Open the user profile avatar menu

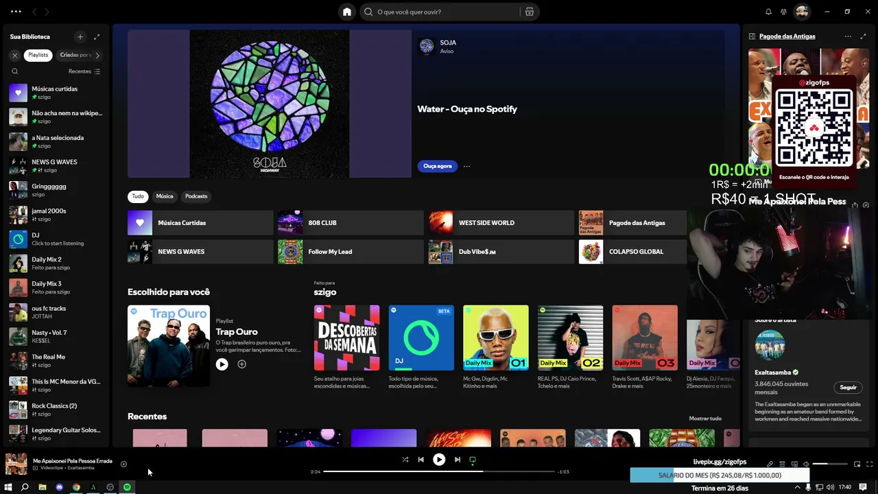(802, 12)
